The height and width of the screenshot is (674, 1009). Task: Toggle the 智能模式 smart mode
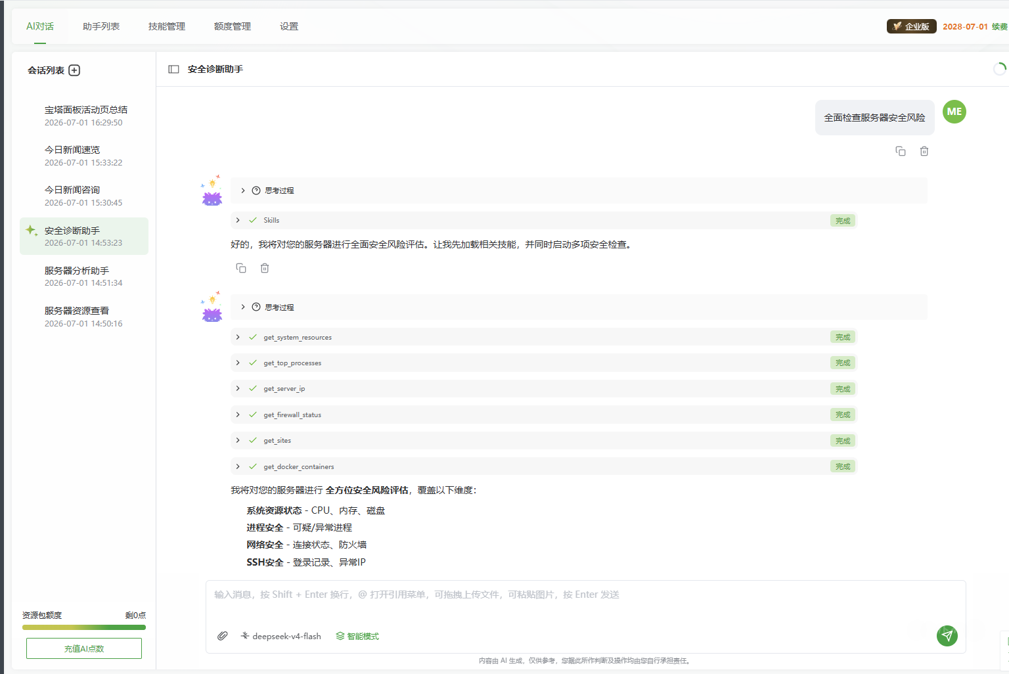pos(357,636)
